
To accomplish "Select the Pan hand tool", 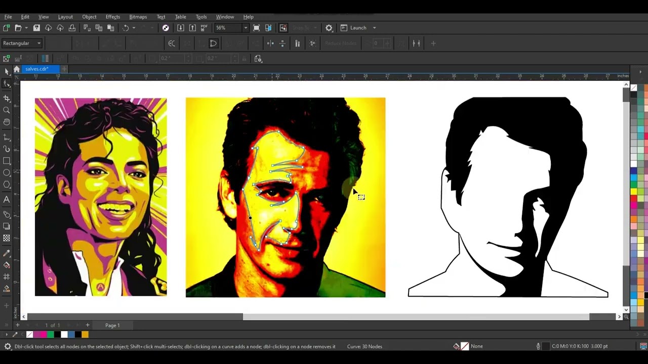I will (x=7, y=122).
